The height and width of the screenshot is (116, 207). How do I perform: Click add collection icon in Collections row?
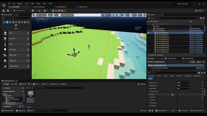tap(20, 106)
